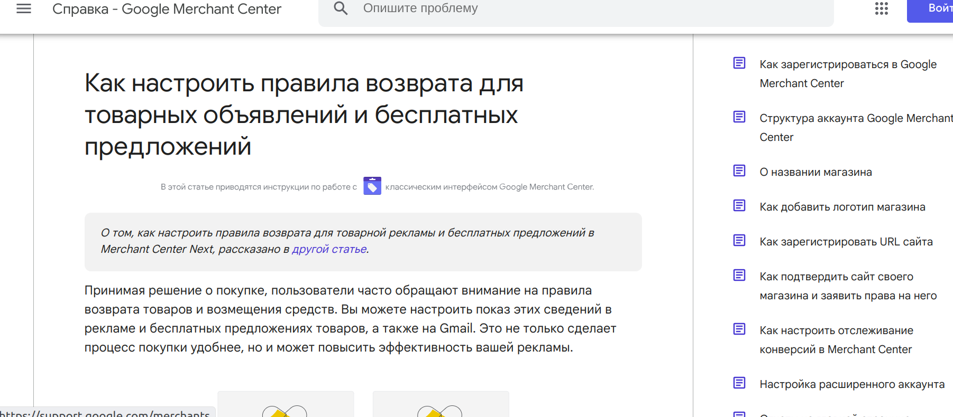953x417 pixels.
Task: Open 'О названии магазина' article
Action: [x=815, y=172]
